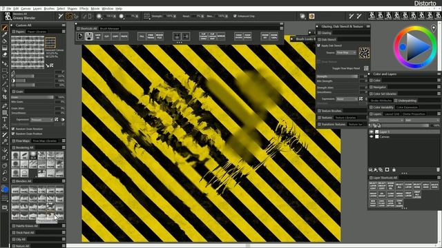This screenshot has width=442, height=248.
Task: Click the Copy shortcut button
Action: (x=115, y=37)
